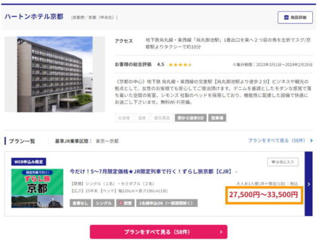Click pink プランをすべて見る（58件） button
Image resolution: width=318 pixels, height=244 pixels.
[x=158, y=232]
